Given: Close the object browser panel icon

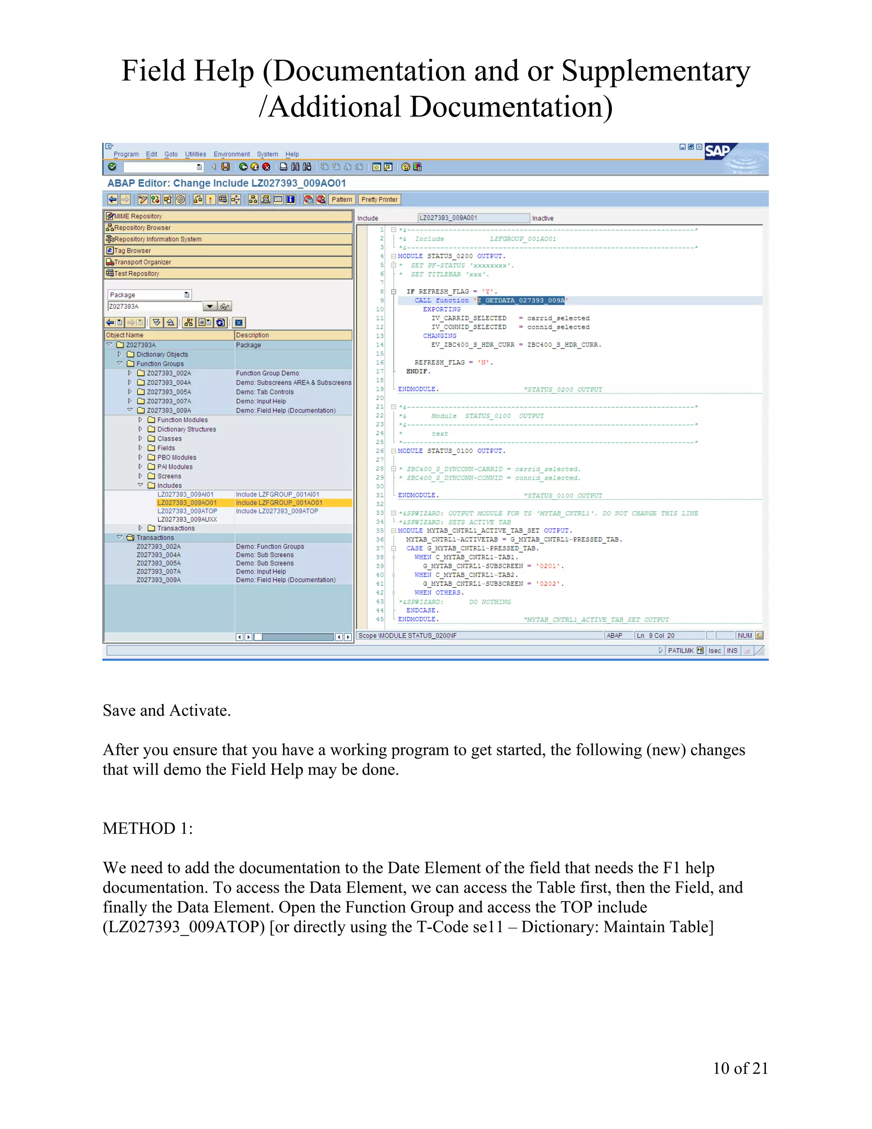Looking at the screenshot, I should click(x=239, y=323).
